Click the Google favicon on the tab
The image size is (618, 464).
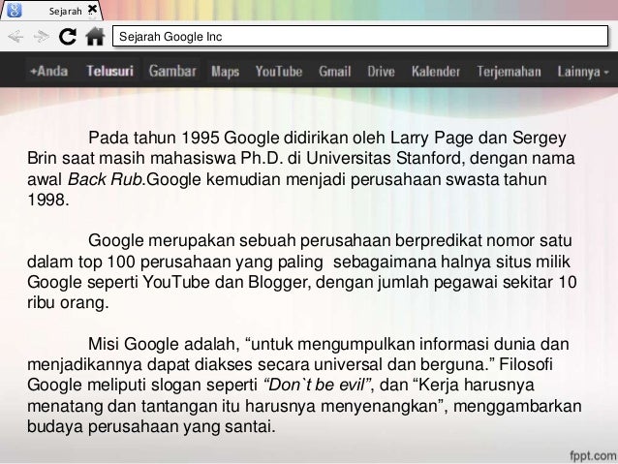[x=15, y=10]
